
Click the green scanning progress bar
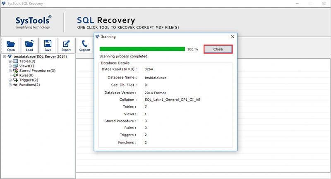(x=142, y=49)
